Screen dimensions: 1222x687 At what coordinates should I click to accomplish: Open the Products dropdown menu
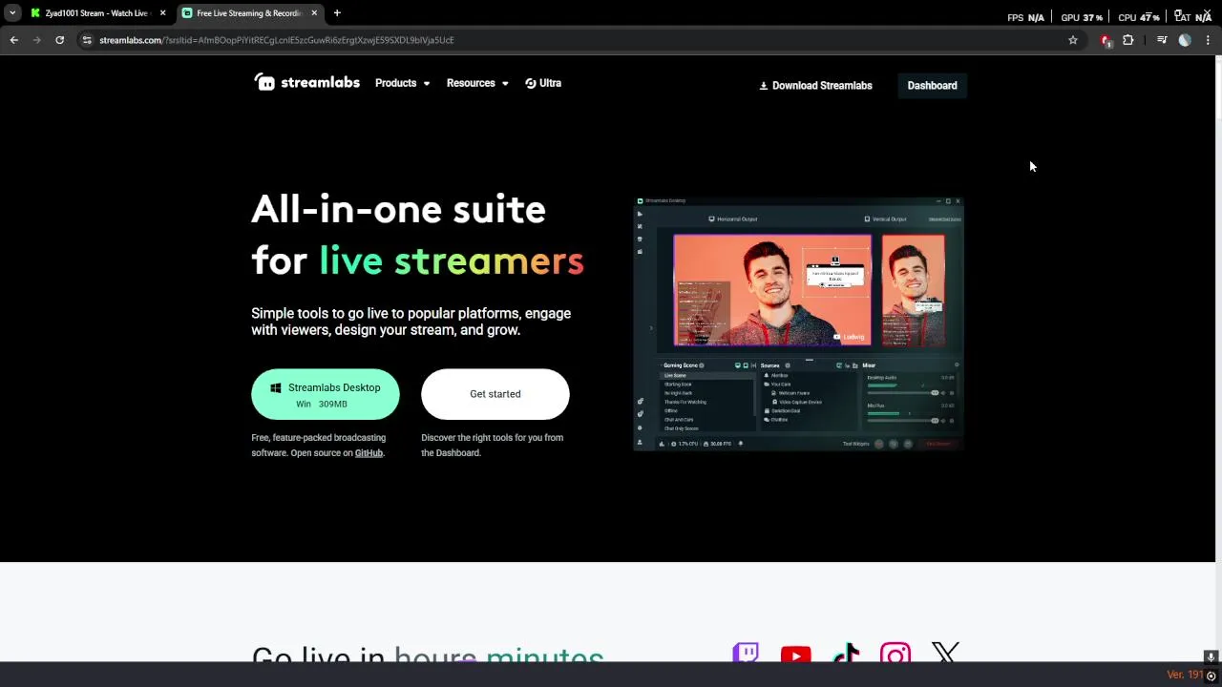click(x=402, y=83)
